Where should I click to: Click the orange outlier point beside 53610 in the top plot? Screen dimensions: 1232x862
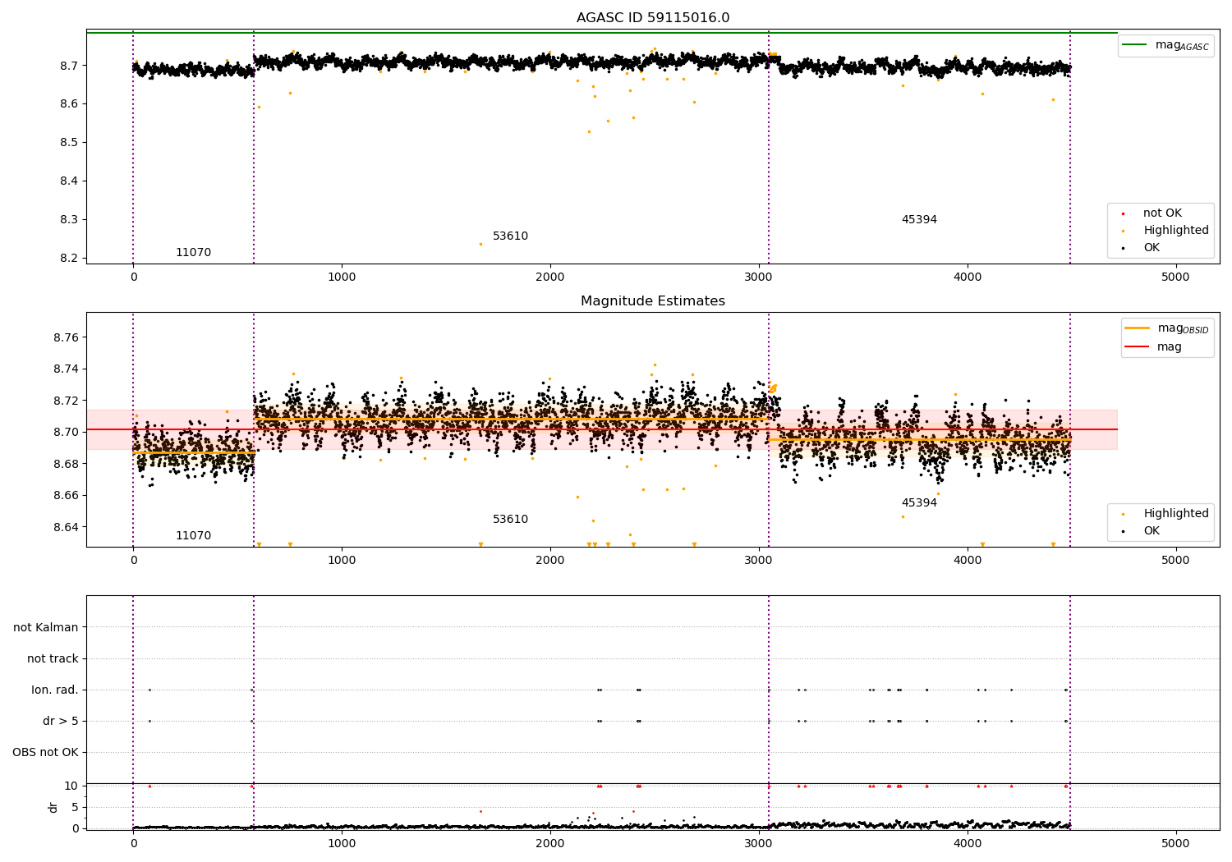480,244
